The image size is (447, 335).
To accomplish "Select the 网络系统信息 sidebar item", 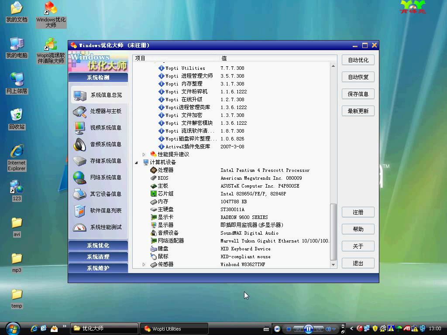I will click(98, 178).
